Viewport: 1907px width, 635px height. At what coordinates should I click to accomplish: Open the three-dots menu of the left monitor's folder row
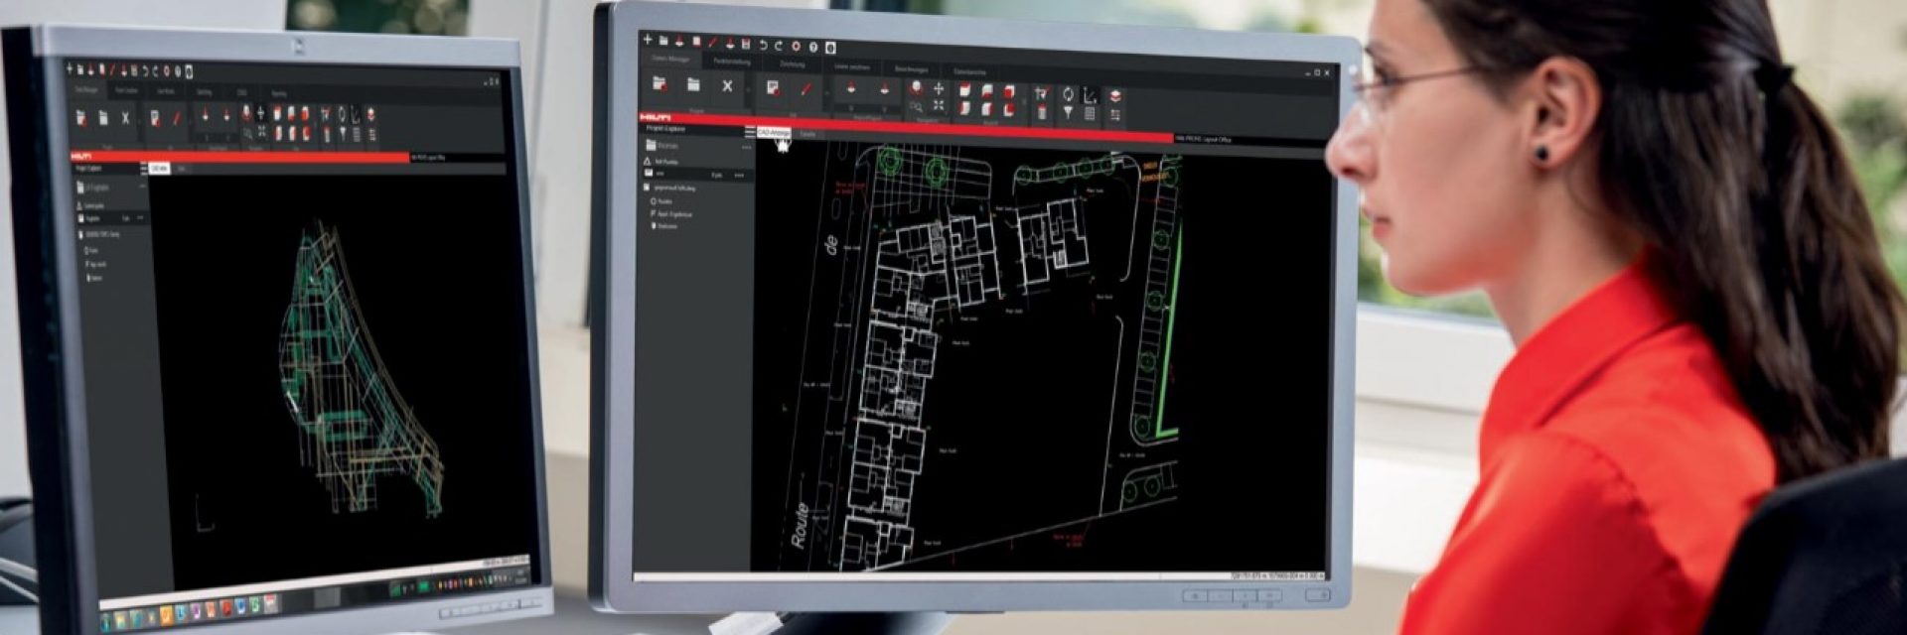[142, 186]
